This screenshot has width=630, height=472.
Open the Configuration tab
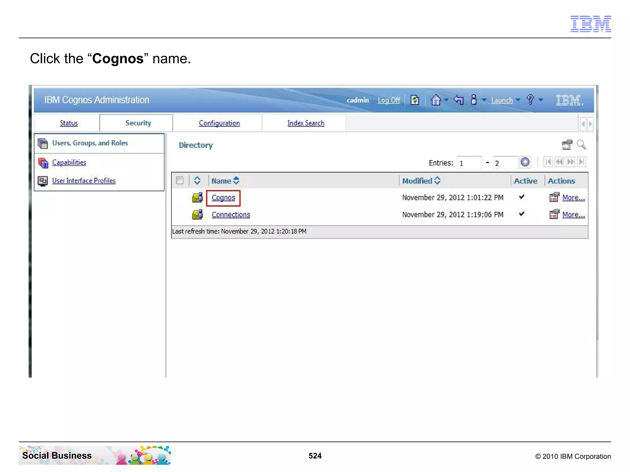[x=219, y=123]
